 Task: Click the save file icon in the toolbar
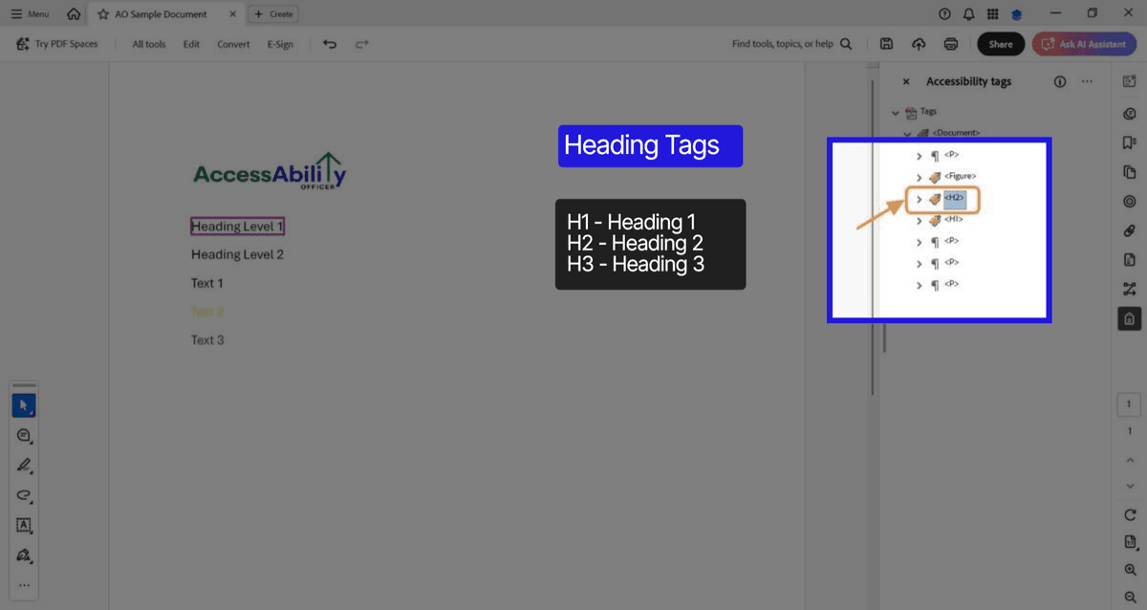(x=886, y=43)
